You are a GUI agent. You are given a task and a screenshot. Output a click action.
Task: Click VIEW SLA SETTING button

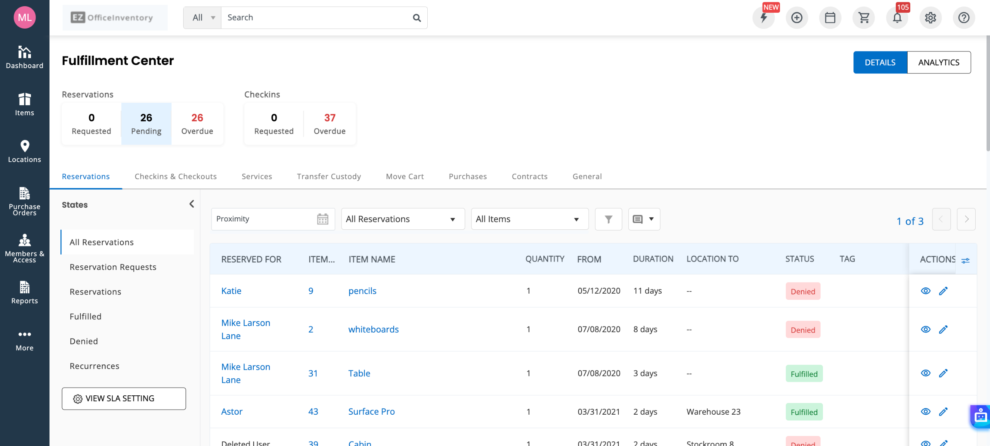click(x=124, y=398)
